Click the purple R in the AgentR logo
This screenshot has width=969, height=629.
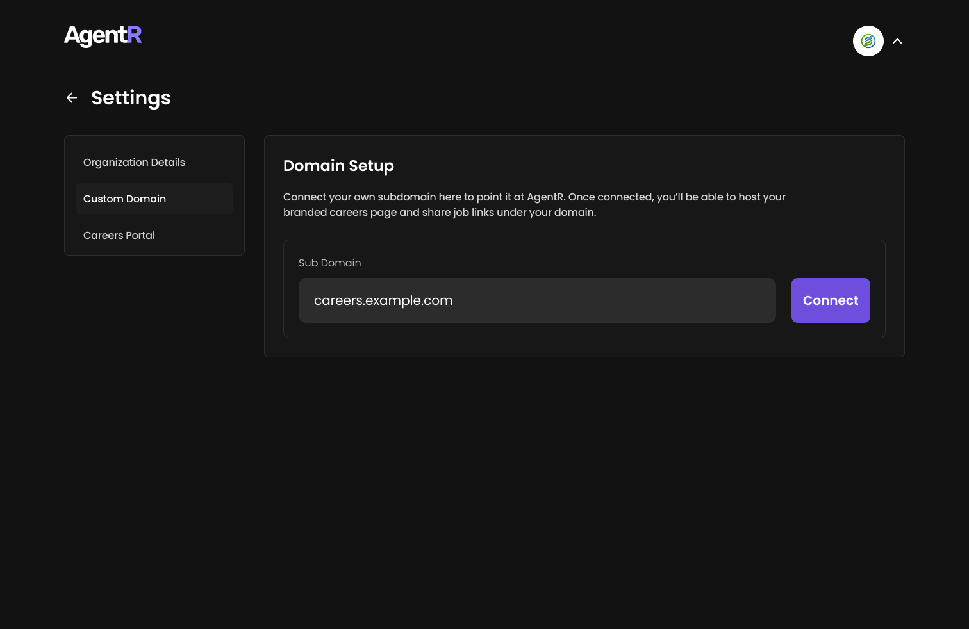134,35
